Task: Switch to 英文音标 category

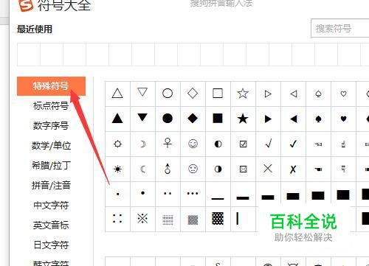Action: tap(51, 225)
